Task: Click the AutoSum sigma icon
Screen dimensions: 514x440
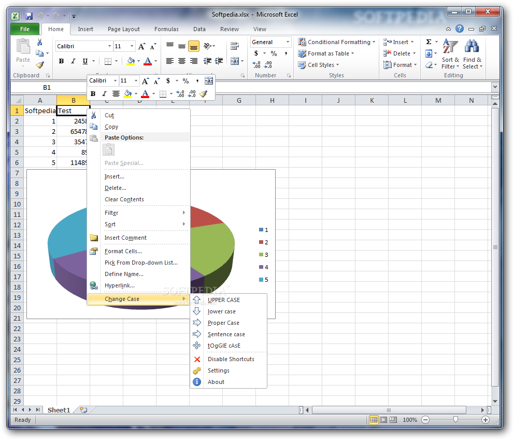Action: pyautogui.click(x=429, y=42)
